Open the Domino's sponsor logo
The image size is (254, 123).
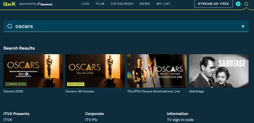(45, 4)
